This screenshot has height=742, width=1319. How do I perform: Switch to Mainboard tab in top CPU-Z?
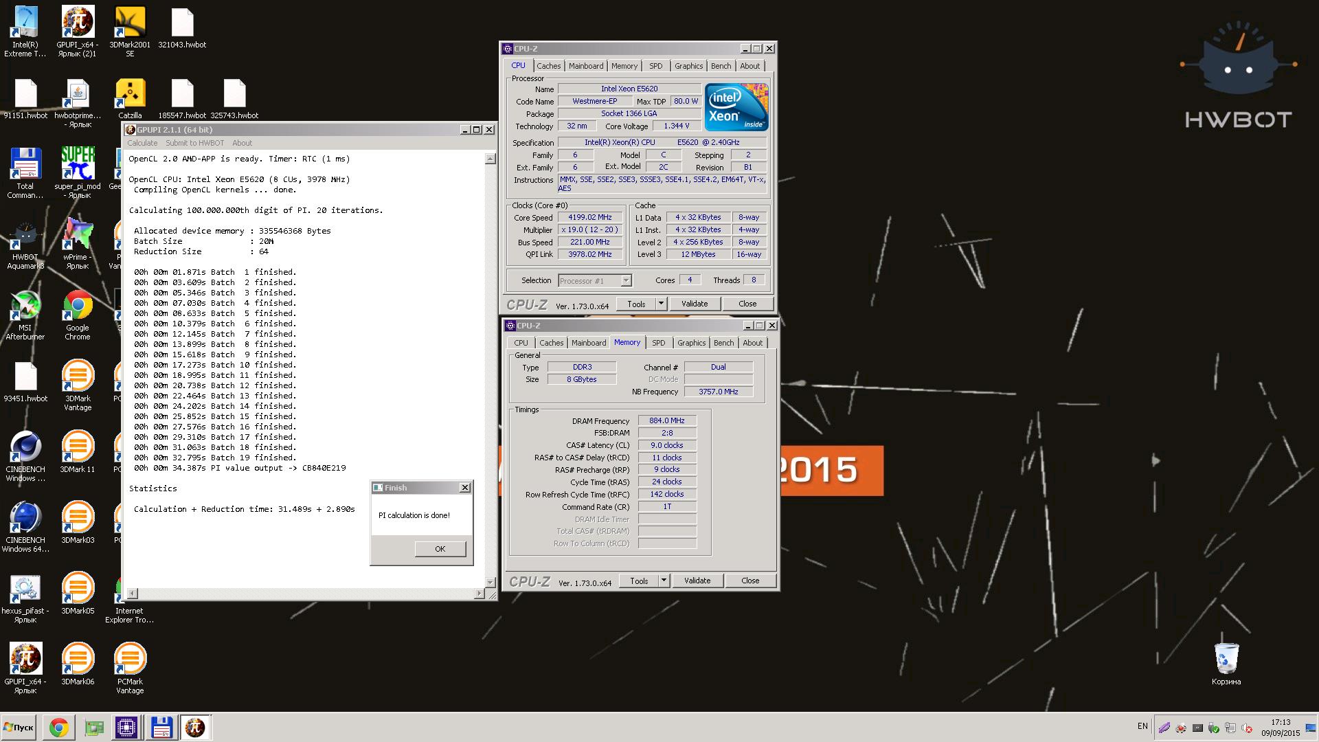pos(586,66)
